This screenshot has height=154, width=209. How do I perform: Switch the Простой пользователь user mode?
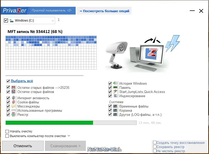pyautogui.click(x=51, y=11)
